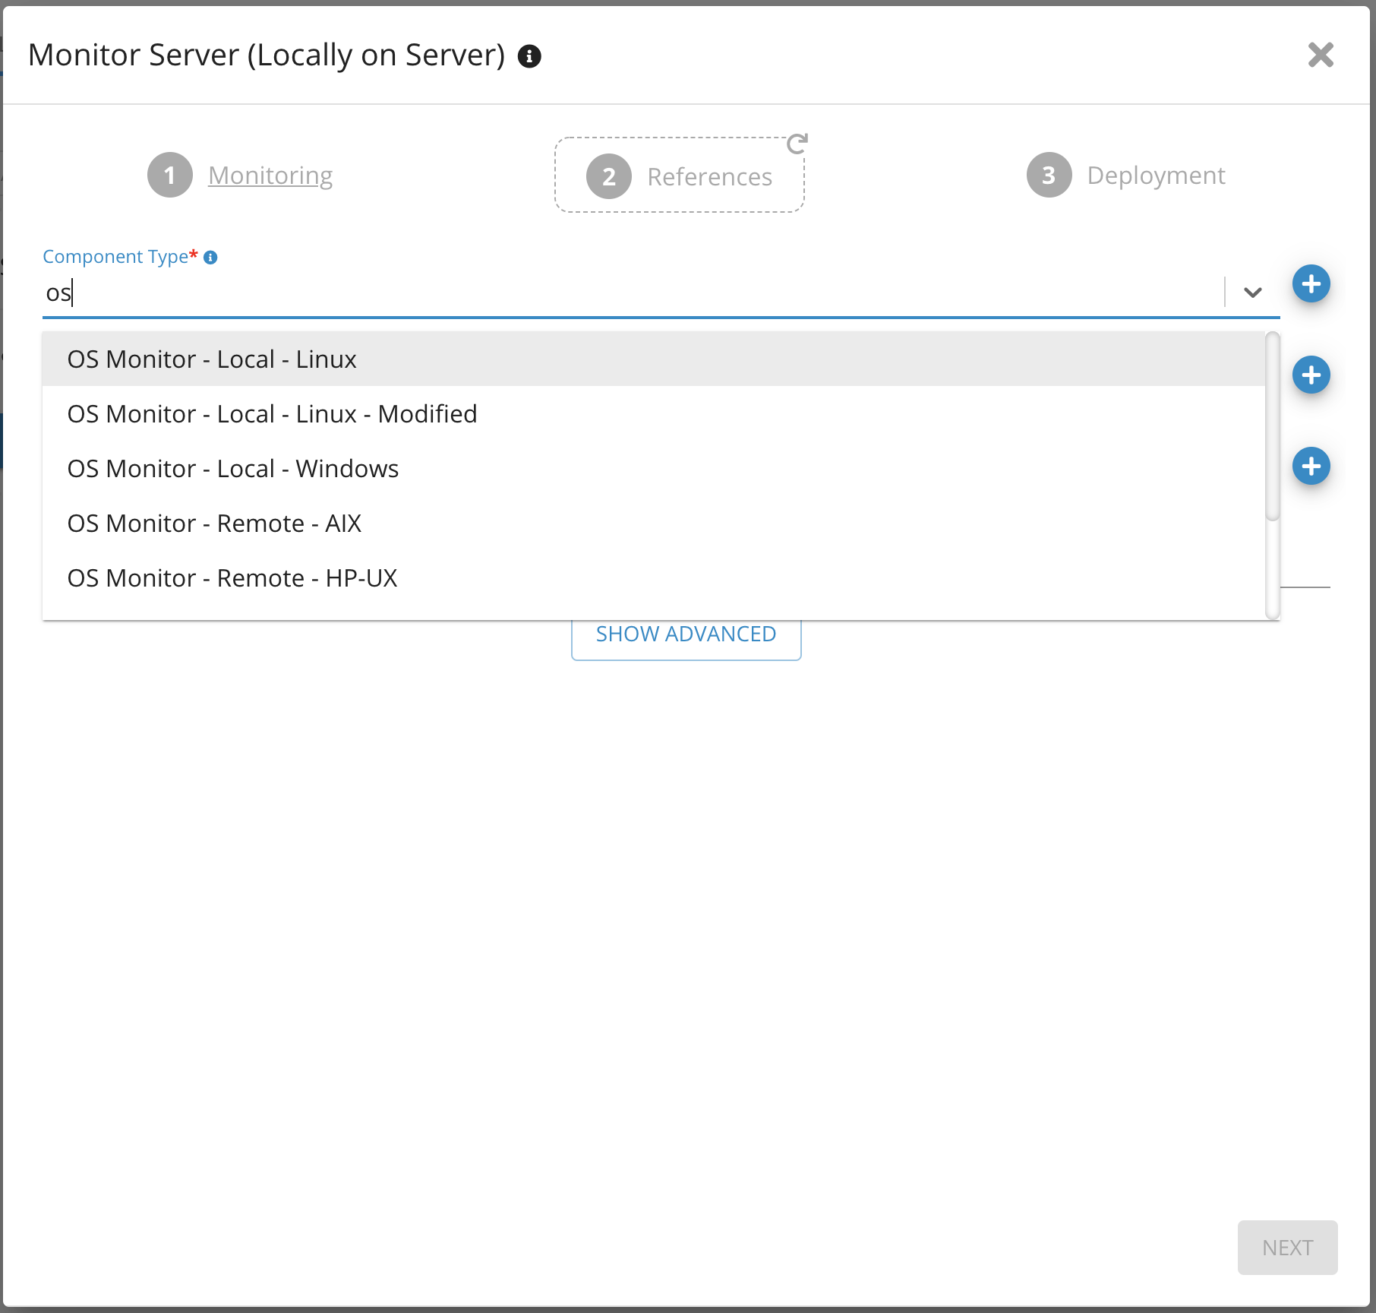Click the info icon beside the dialog title
The image size is (1376, 1313).
click(529, 56)
